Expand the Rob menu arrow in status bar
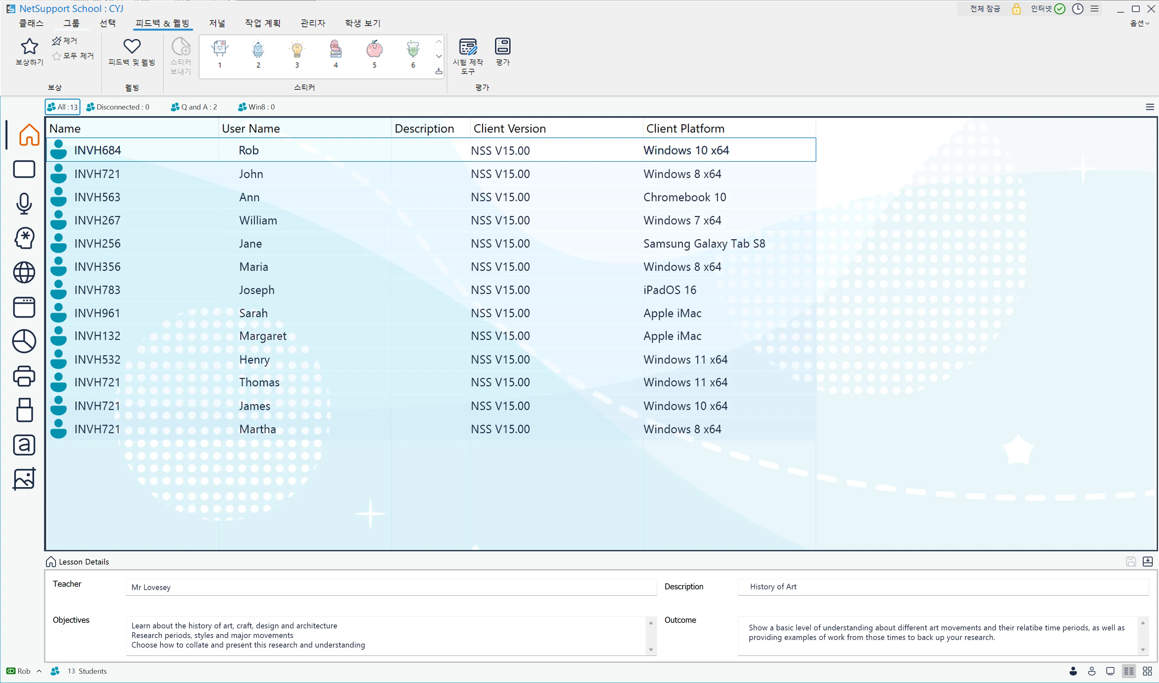The image size is (1159, 683). point(39,671)
